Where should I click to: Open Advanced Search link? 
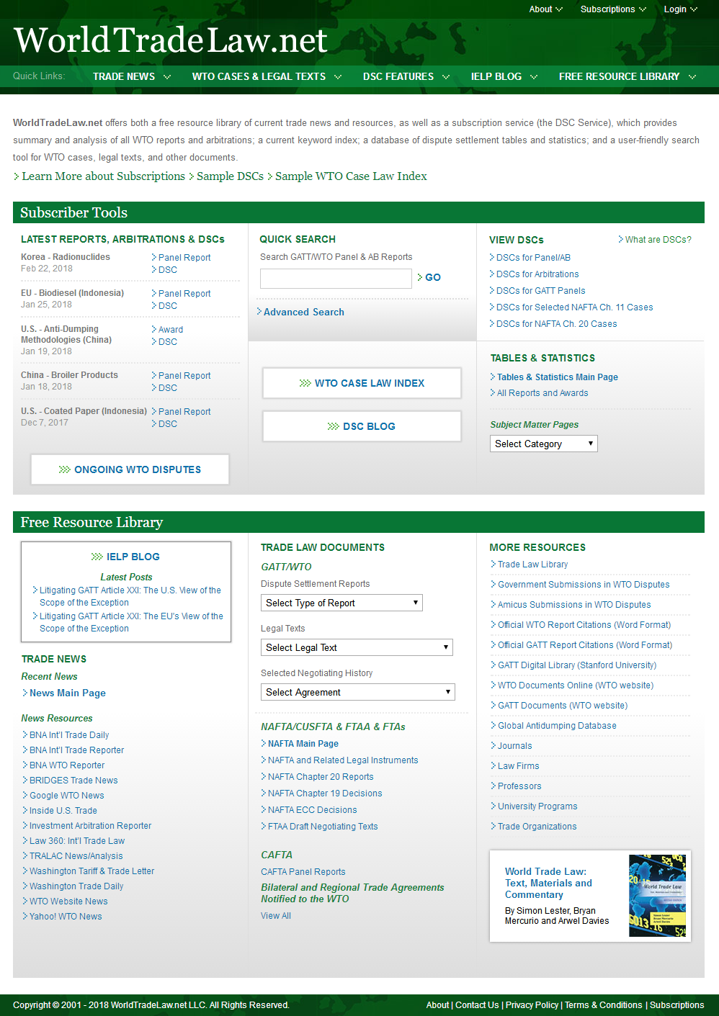click(x=303, y=312)
